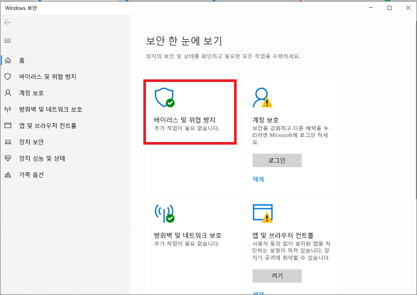Screen dimensions: 417x295
Task: Click the 앱 및 브라우저 컨트롤 card title
Action: [x=283, y=235]
